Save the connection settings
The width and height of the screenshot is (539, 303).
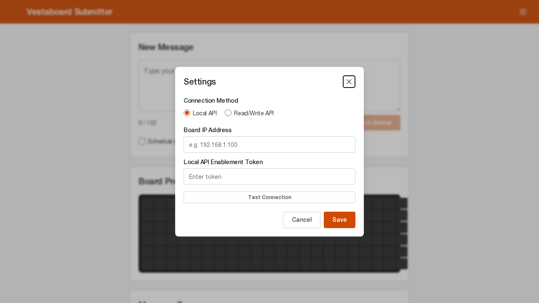[339, 220]
